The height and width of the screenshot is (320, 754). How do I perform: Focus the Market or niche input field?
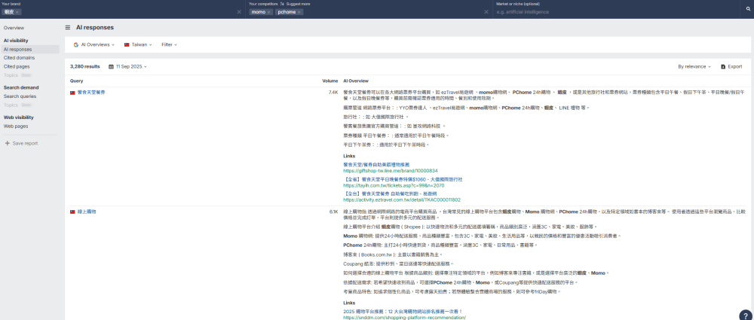pyautogui.click(x=615, y=12)
